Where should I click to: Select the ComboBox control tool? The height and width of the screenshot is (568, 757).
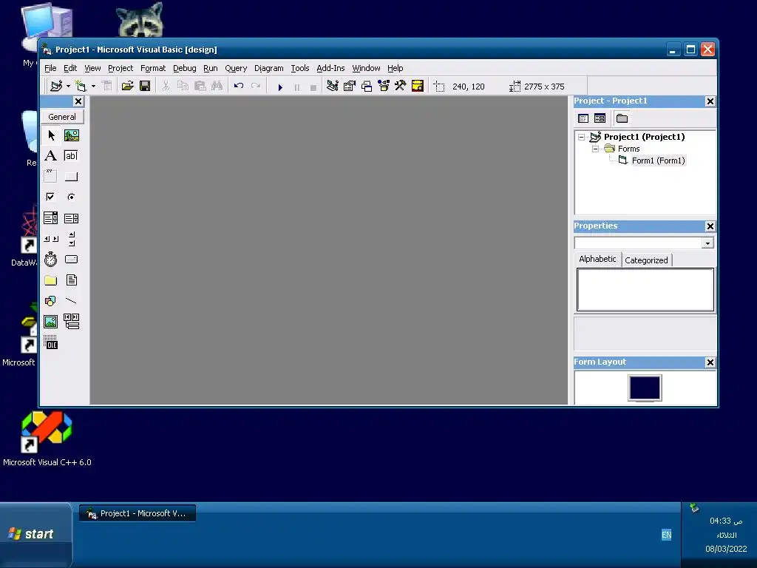[x=51, y=218]
